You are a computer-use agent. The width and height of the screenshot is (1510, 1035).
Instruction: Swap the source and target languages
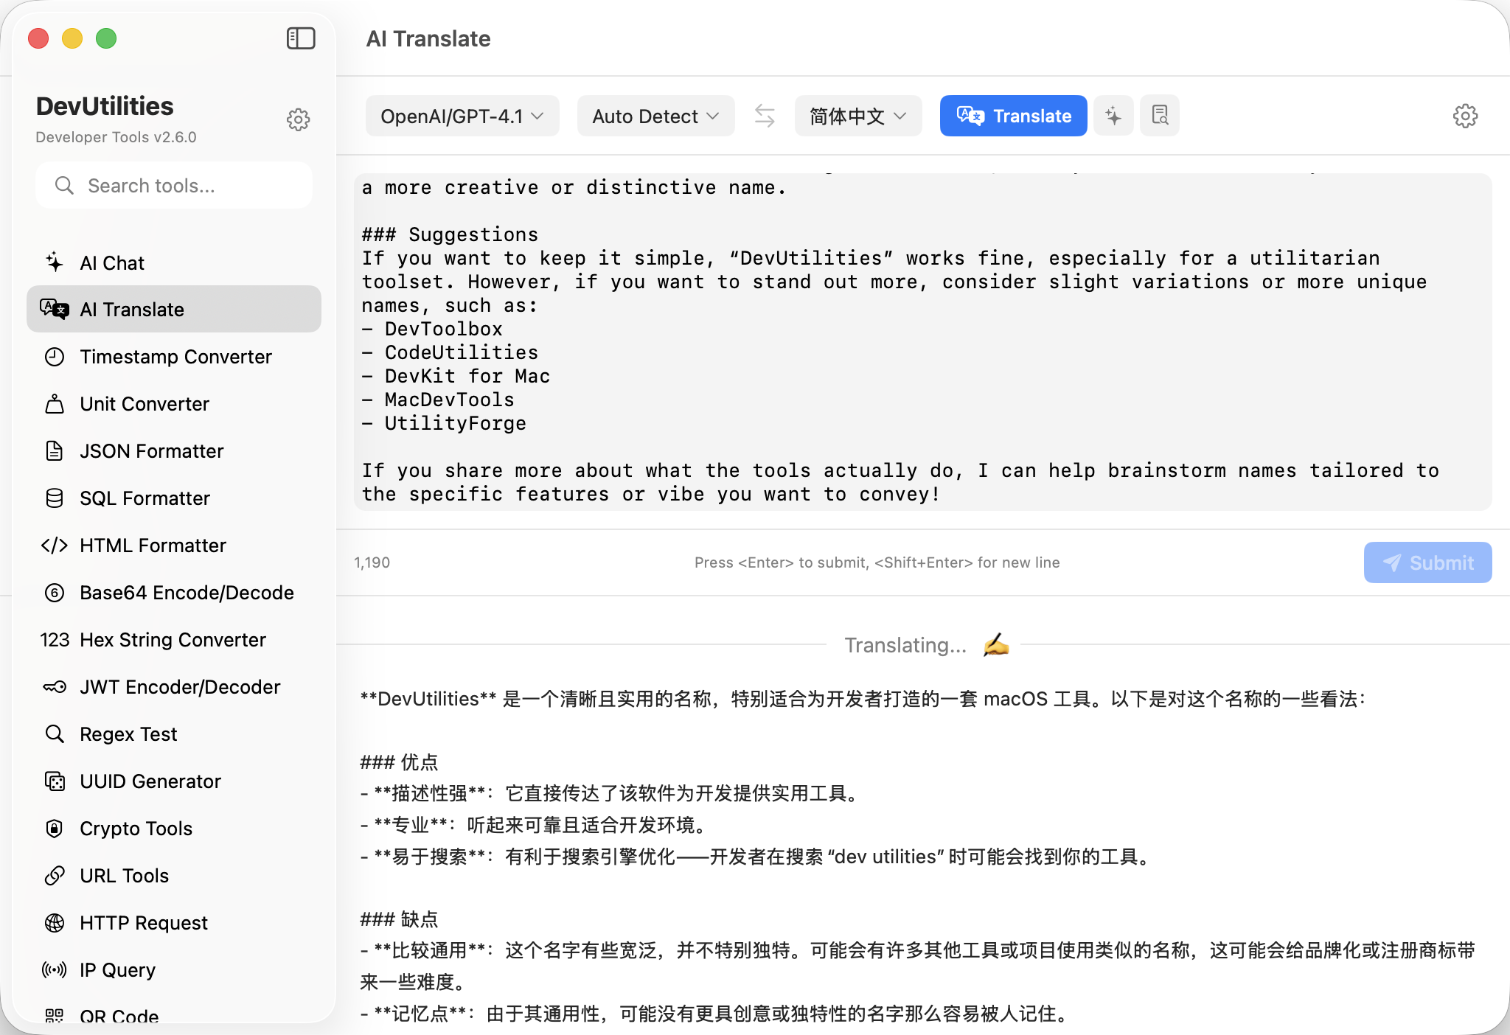click(765, 116)
